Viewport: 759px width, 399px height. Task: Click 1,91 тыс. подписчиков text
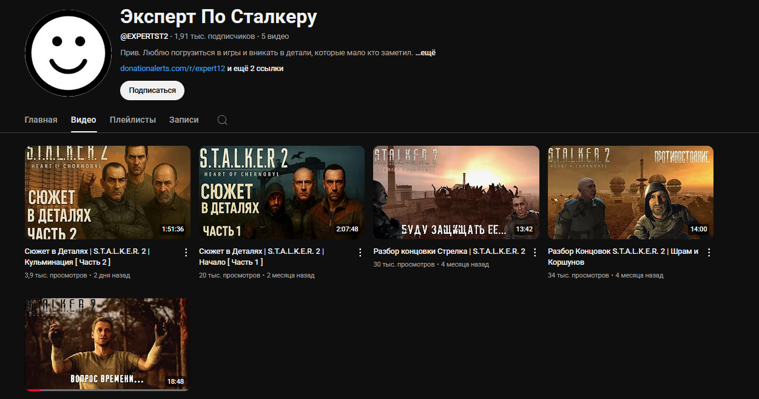(215, 36)
